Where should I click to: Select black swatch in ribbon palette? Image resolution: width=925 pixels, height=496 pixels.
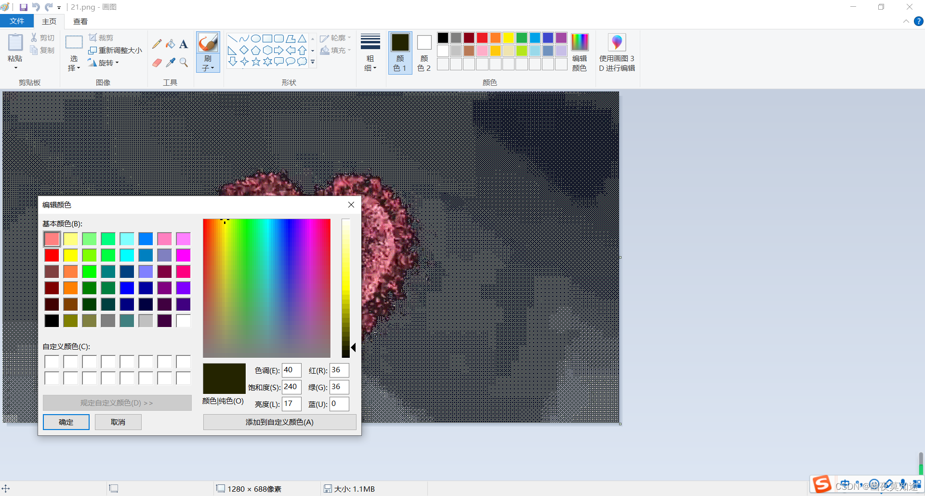coord(443,38)
